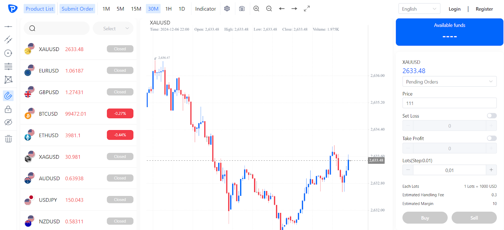Zoom in on the chart
Viewport: 504px width, 230px height.
tap(256, 9)
